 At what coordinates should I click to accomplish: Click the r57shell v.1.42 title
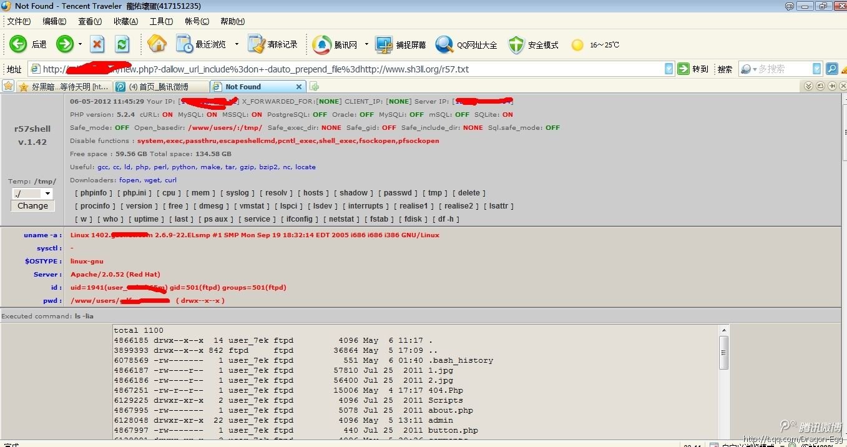pos(32,135)
